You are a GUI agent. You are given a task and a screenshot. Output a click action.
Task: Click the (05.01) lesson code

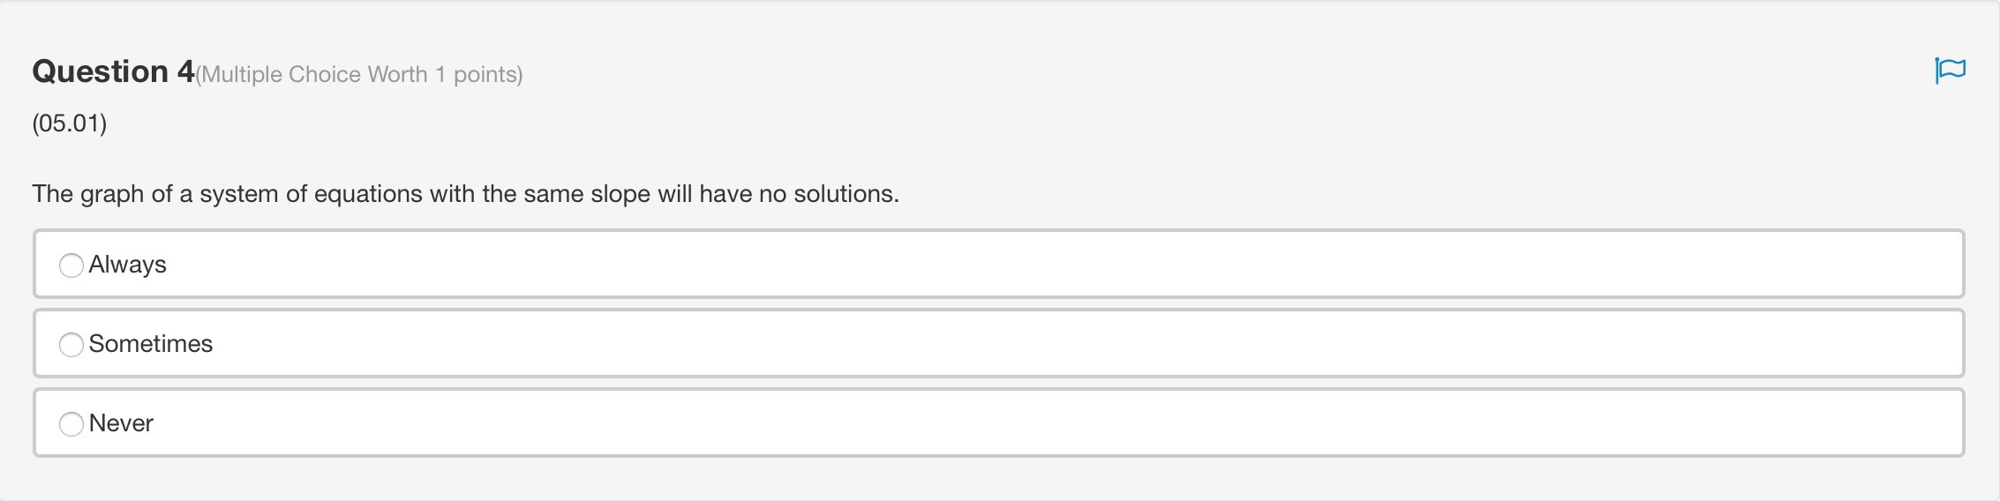click(x=69, y=123)
